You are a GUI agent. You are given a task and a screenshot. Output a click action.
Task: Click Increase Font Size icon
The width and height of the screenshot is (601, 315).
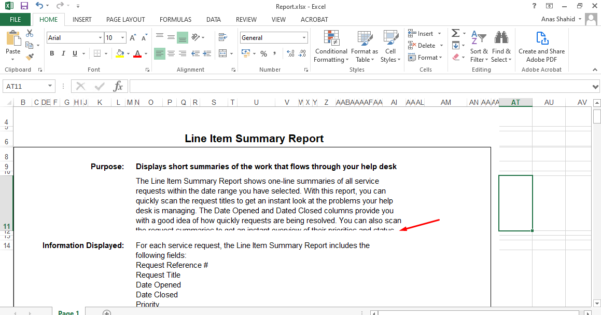click(x=133, y=38)
